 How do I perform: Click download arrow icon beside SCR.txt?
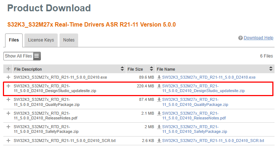point(159,141)
